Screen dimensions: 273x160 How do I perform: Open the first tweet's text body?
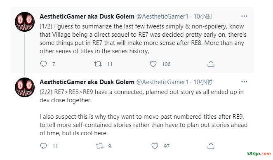point(143,39)
